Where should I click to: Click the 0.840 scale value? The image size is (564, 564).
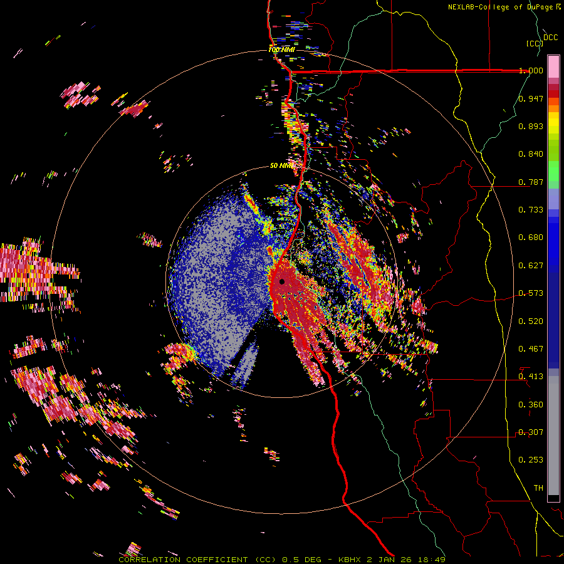pos(531,154)
